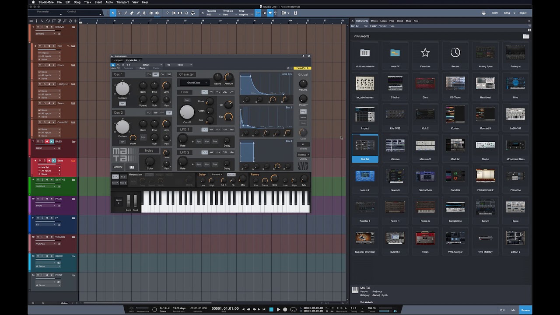This screenshot has width=560, height=315.
Task: Open the MOD/FX panel button
Action: (x=118, y=167)
